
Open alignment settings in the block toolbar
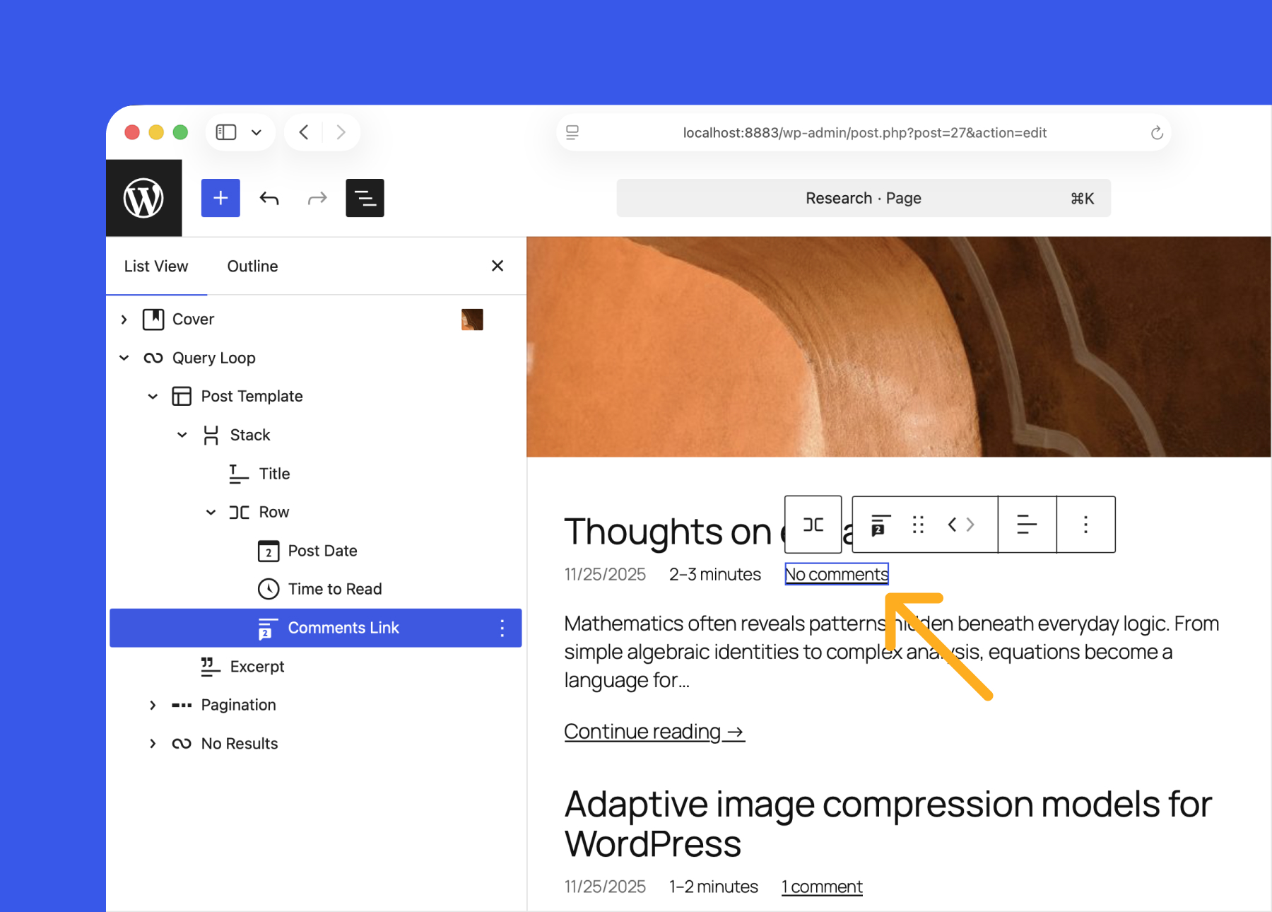pos(1026,524)
